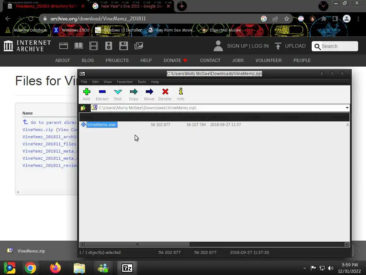Screen dimensions: 366x275
Task: Click Go to parent directory link
Action: pyautogui.click(x=50, y=122)
